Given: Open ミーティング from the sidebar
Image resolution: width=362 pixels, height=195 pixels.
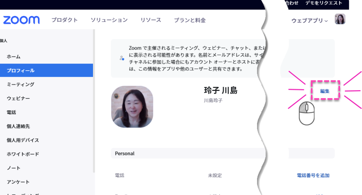Looking at the screenshot, I should pyautogui.click(x=21, y=84).
